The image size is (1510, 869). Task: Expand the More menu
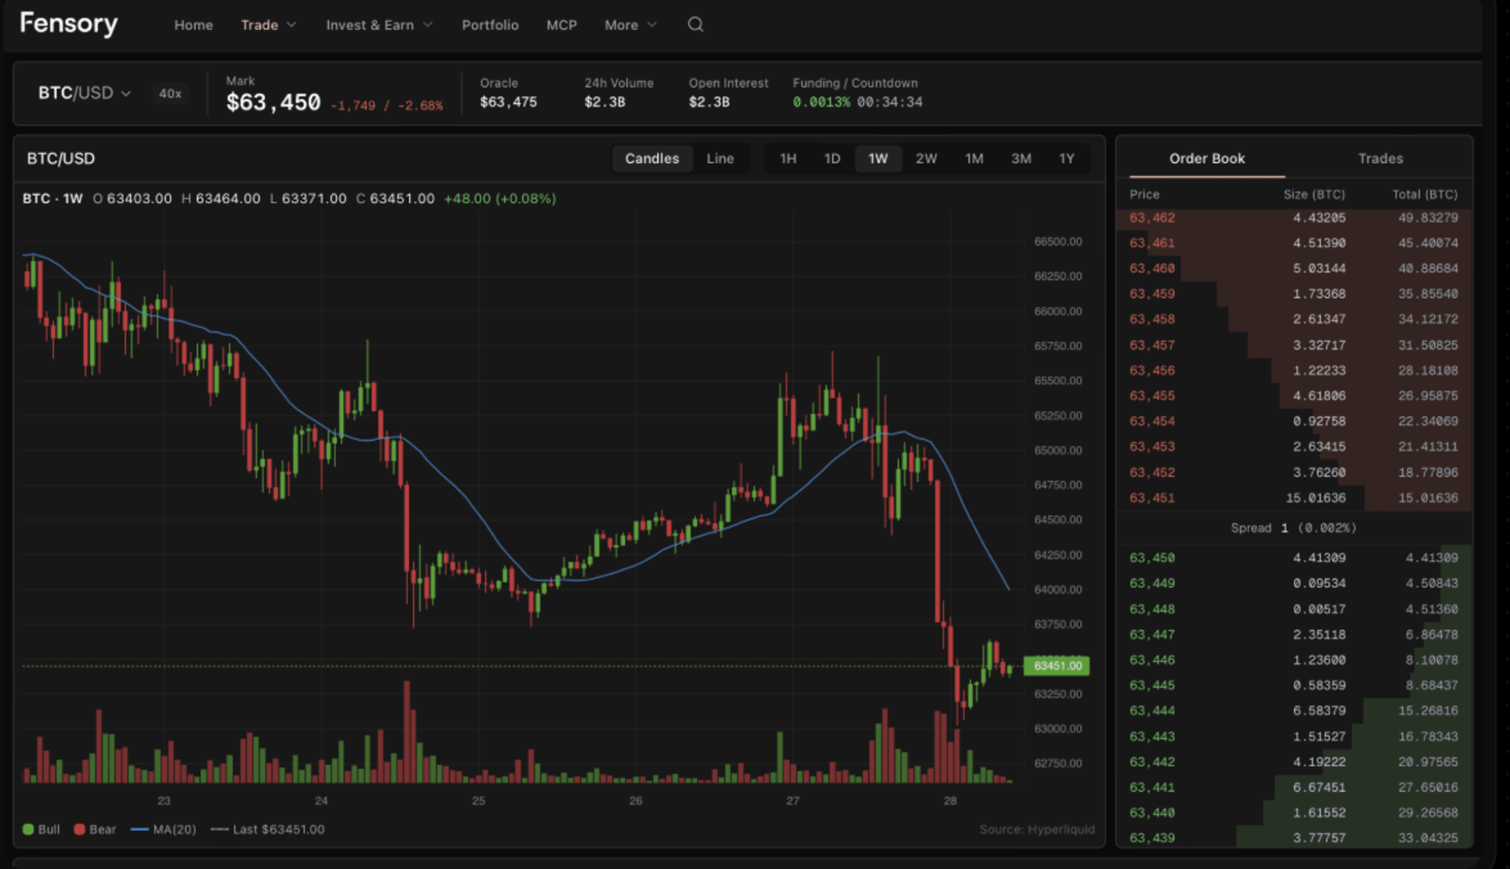(x=630, y=25)
